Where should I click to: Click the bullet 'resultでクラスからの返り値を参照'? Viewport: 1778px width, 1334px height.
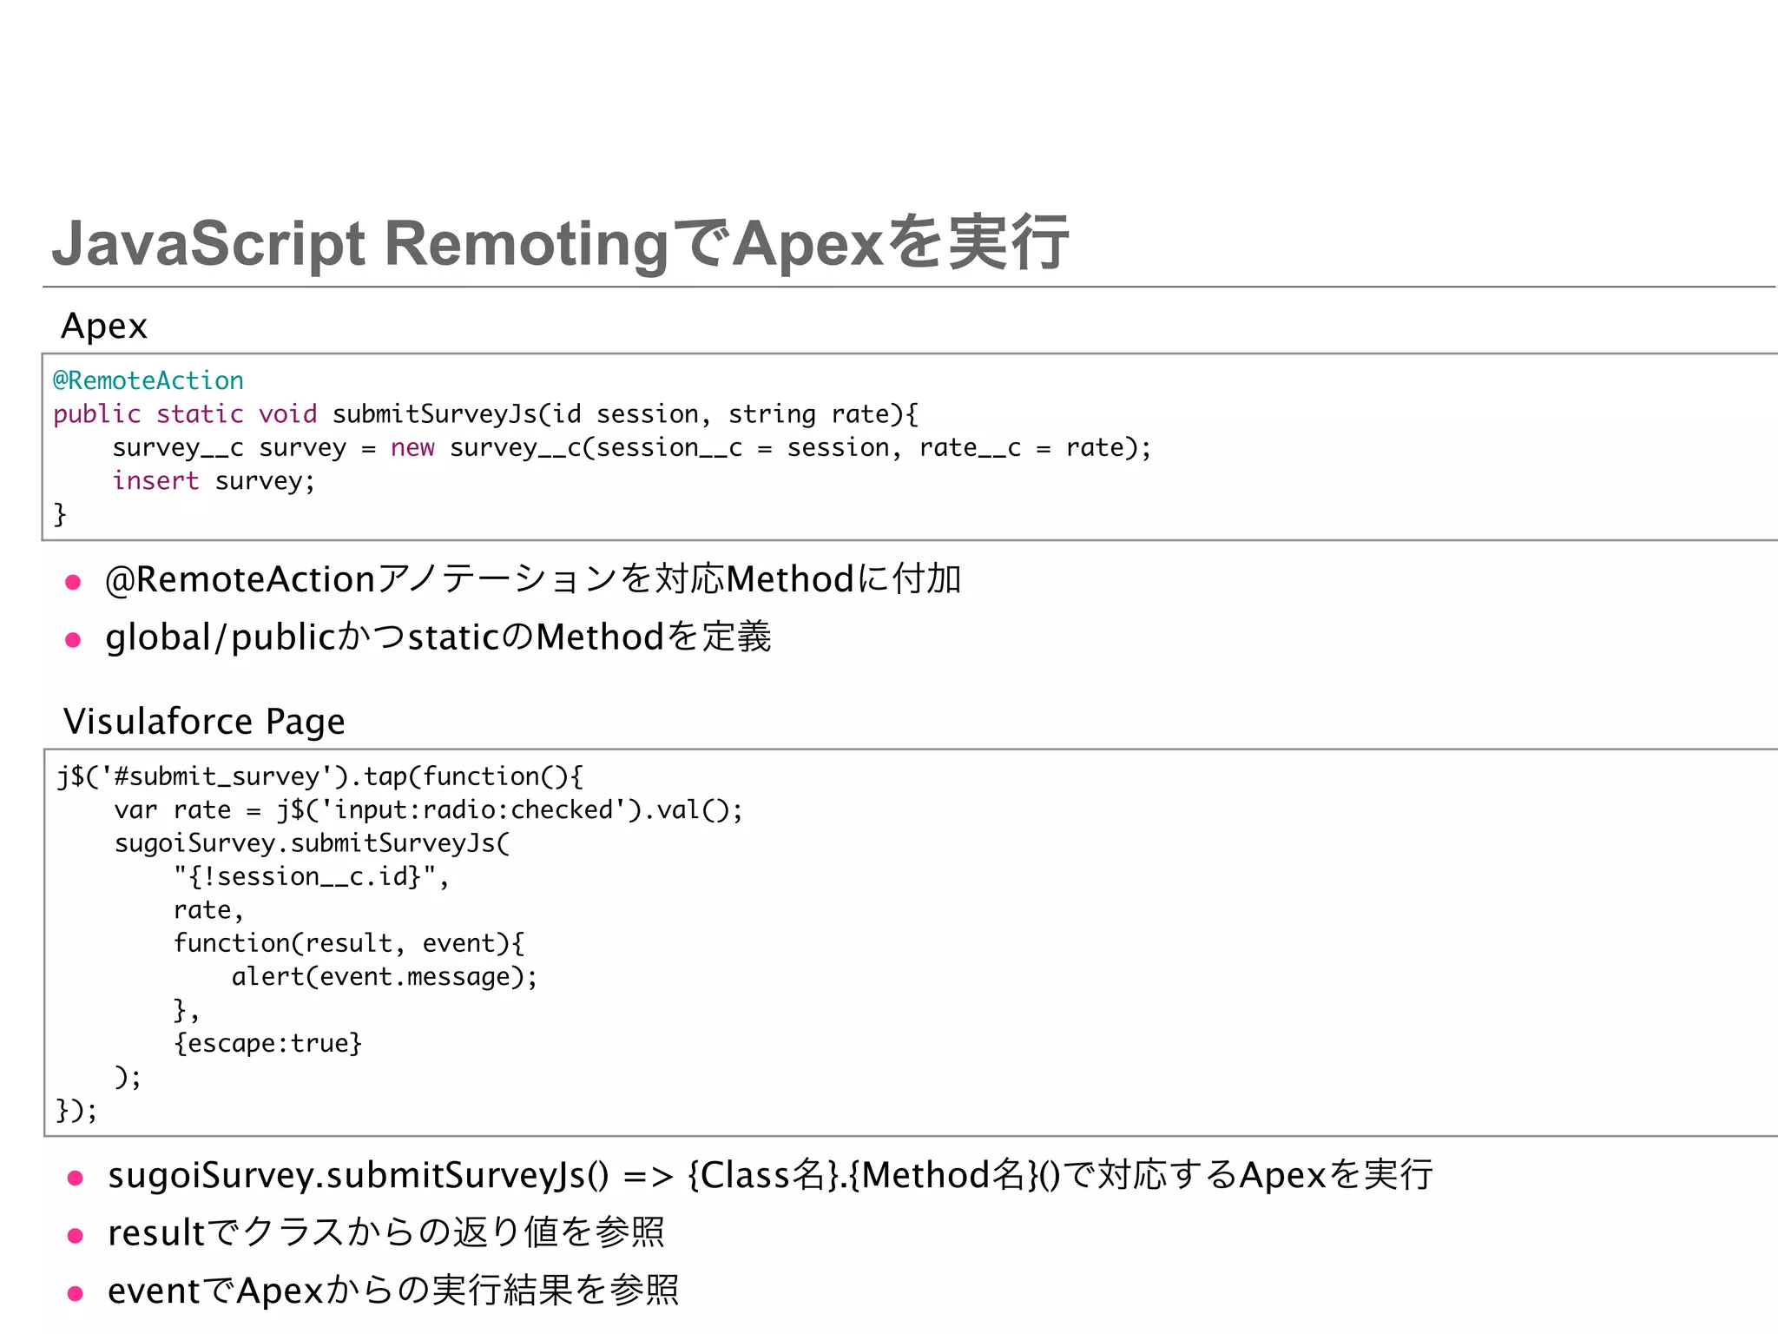[386, 1233]
